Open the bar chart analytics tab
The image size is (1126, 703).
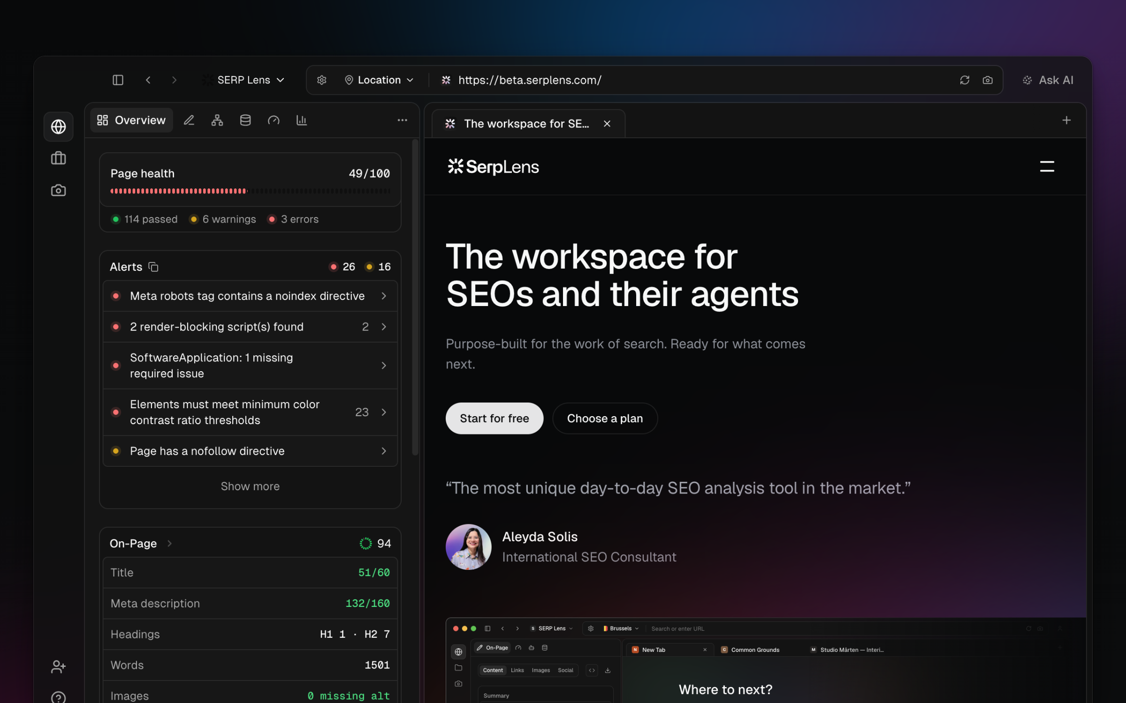[x=302, y=120]
